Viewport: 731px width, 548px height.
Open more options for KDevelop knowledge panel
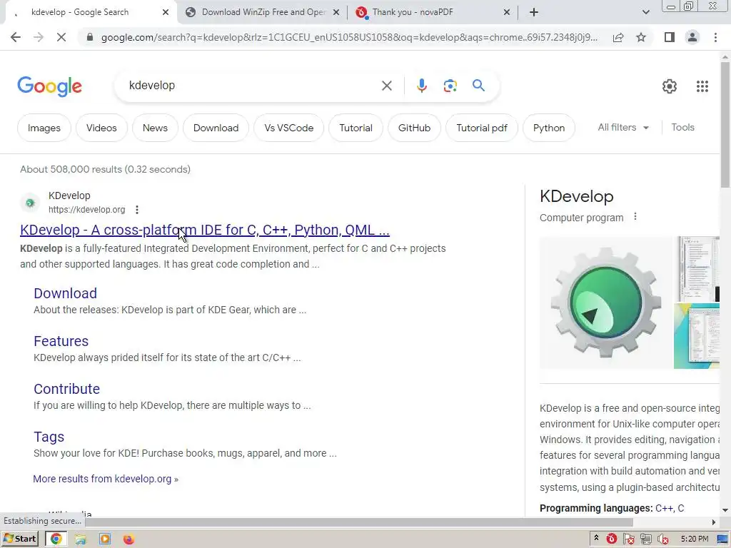pyautogui.click(x=635, y=217)
